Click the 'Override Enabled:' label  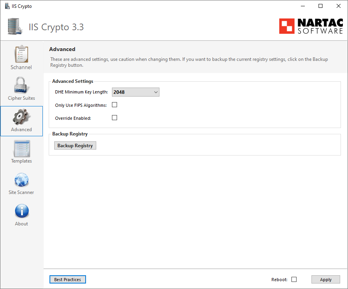coord(73,118)
